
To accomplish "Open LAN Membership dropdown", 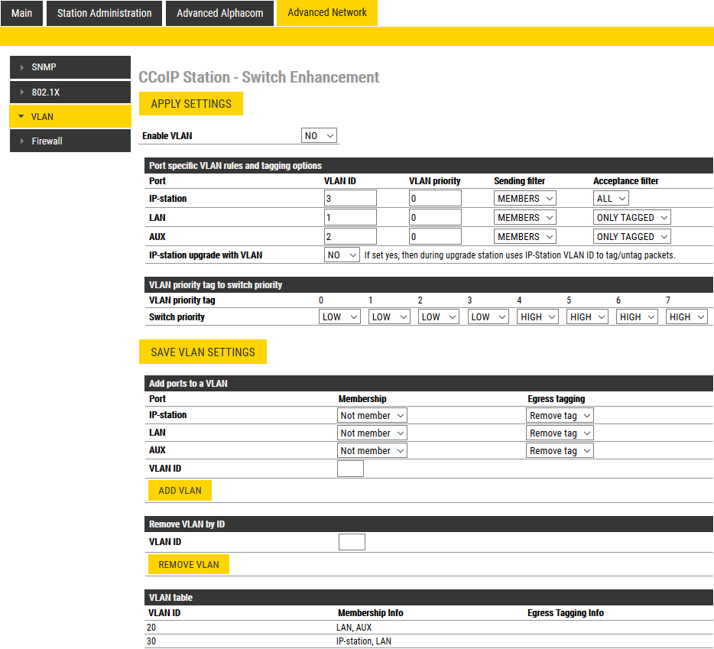I will 372,433.
